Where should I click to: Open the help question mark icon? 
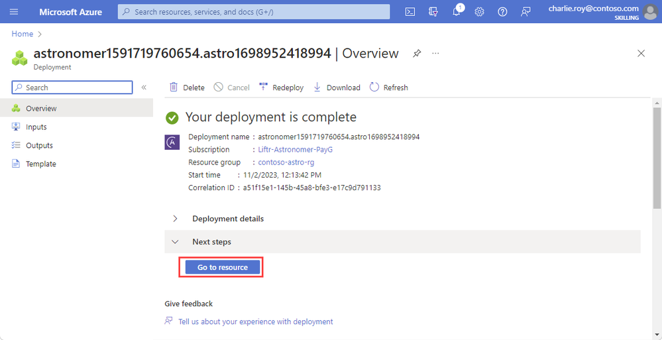pyautogui.click(x=502, y=12)
